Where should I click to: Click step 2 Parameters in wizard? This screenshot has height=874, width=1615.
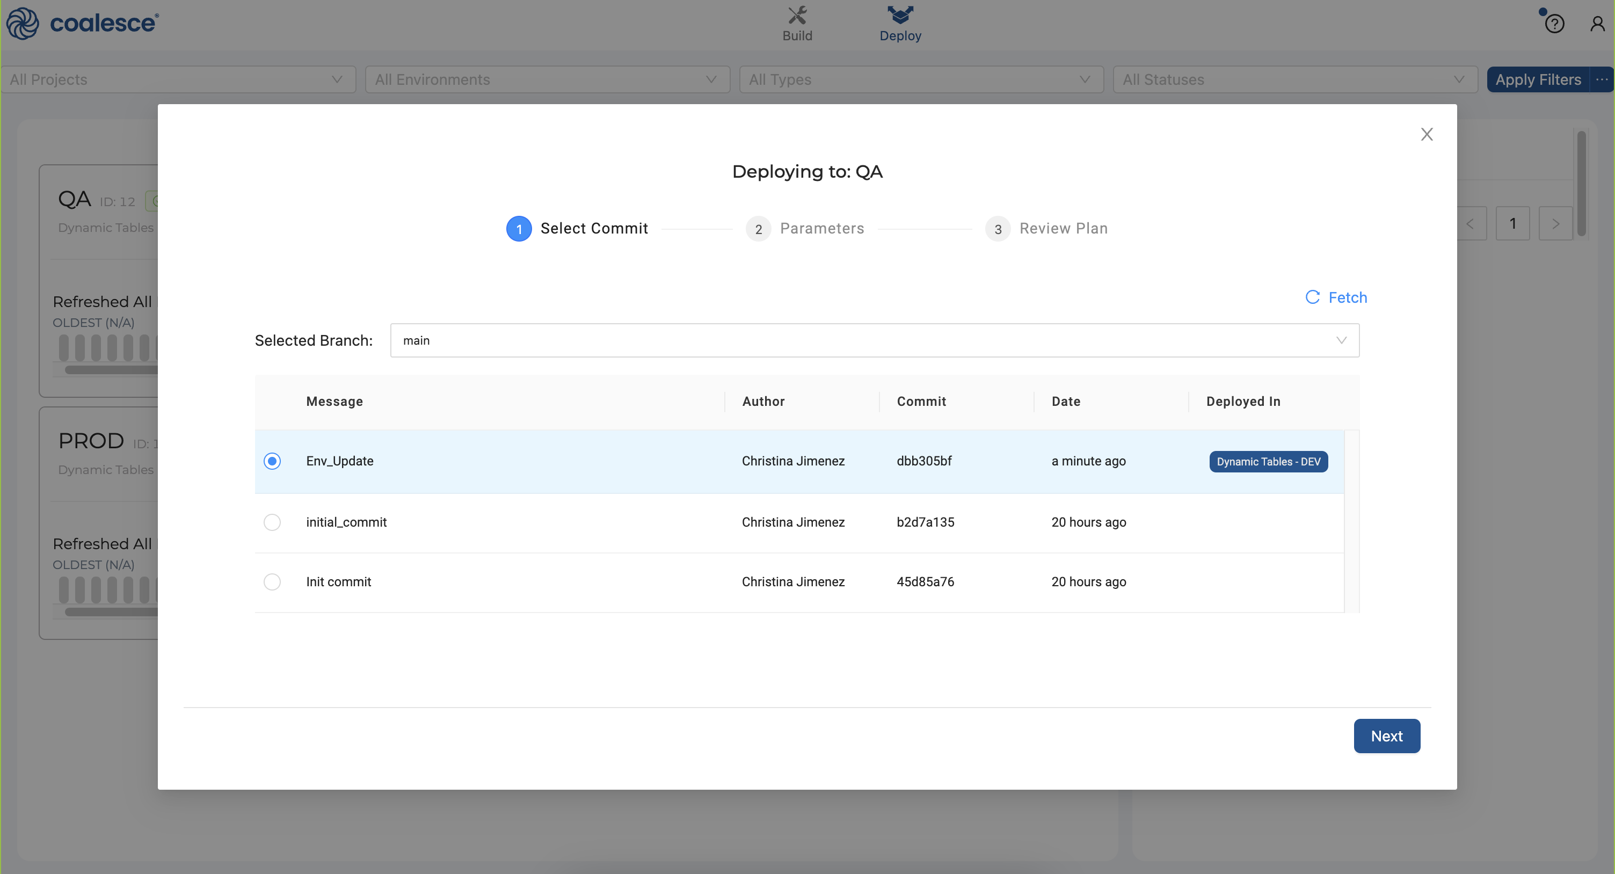(804, 229)
